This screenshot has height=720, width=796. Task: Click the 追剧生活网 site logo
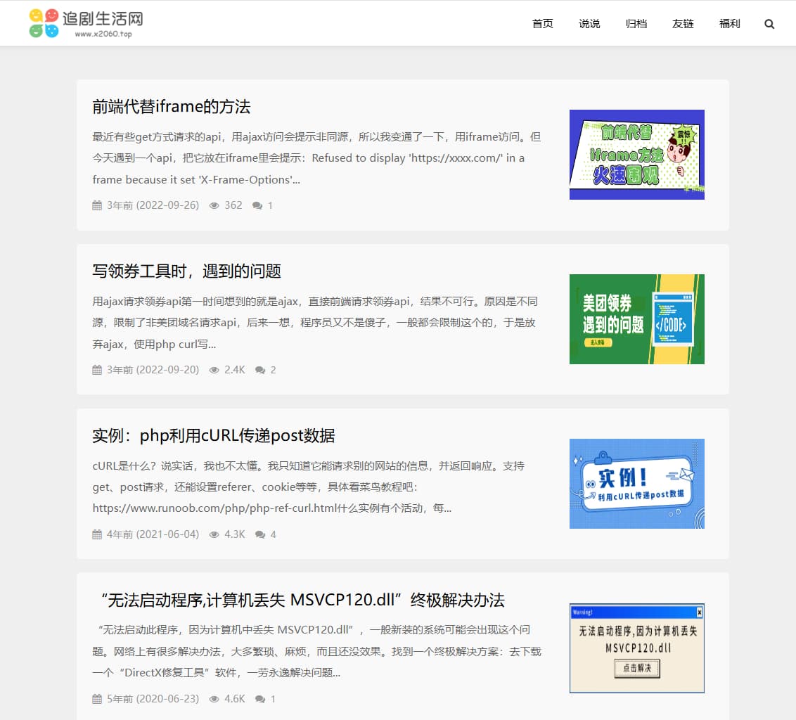[84, 22]
